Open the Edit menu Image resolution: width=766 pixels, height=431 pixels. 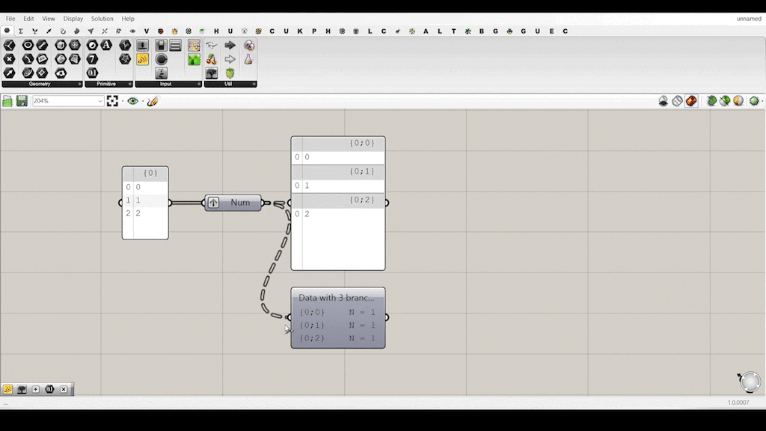(29, 19)
